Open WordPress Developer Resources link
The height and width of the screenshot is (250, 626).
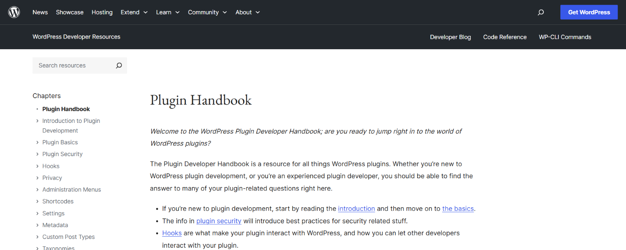click(76, 37)
